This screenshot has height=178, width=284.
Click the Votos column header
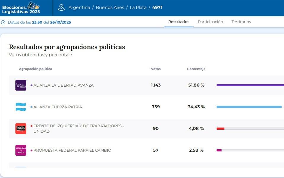click(156, 69)
